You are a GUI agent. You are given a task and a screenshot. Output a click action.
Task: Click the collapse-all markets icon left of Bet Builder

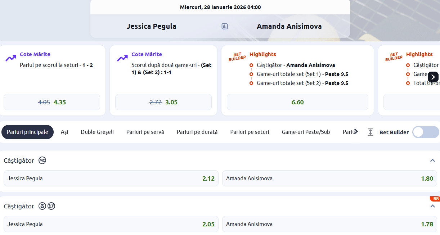click(371, 132)
